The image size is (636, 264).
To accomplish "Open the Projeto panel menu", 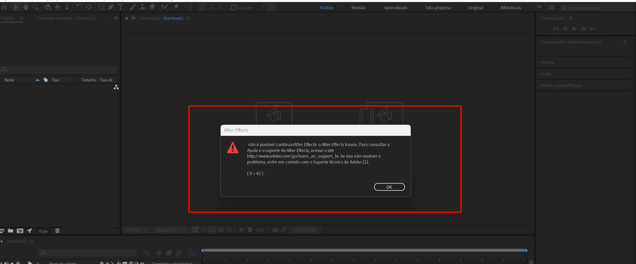I will pos(22,18).
